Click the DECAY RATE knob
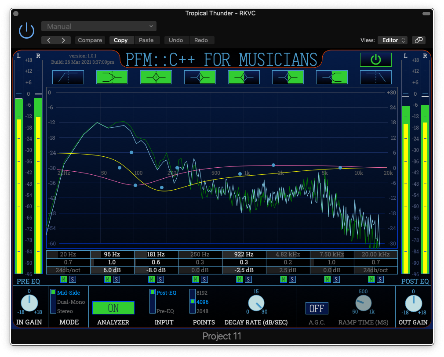Viewport: 444px width, 357px height. coord(256,303)
